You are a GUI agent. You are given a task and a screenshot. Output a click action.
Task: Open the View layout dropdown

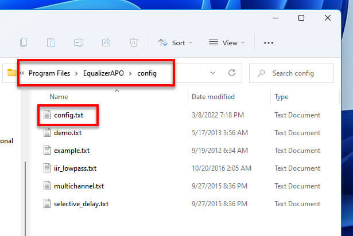pyautogui.click(x=227, y=43)
